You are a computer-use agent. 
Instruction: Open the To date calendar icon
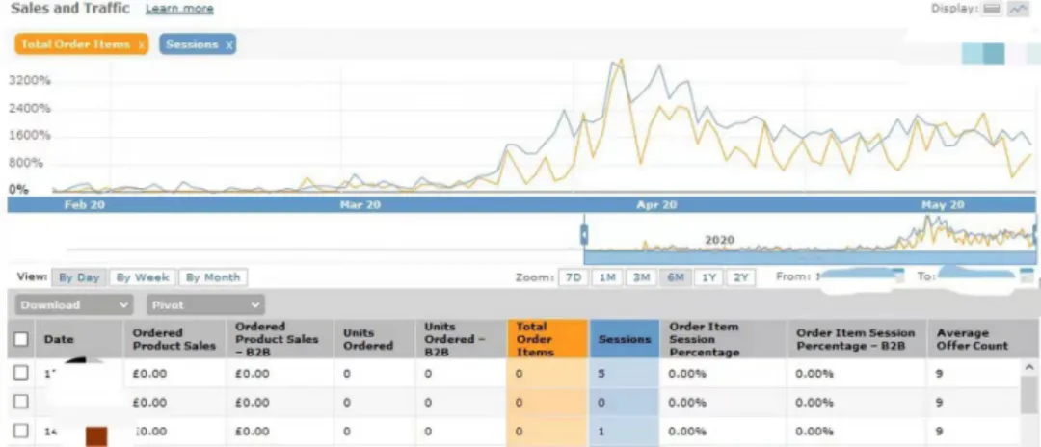tap(1027, 275)
